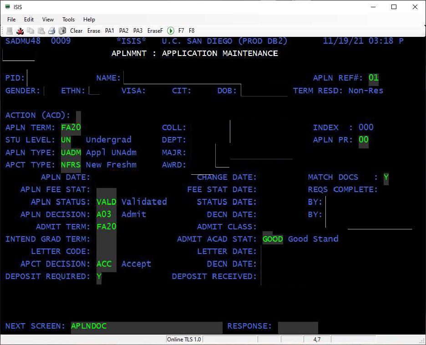Image resolution: width=426 pixels, height=345 pixels.
Task: Click the Paste icon in the toolbar
Action: click(41, 30)
